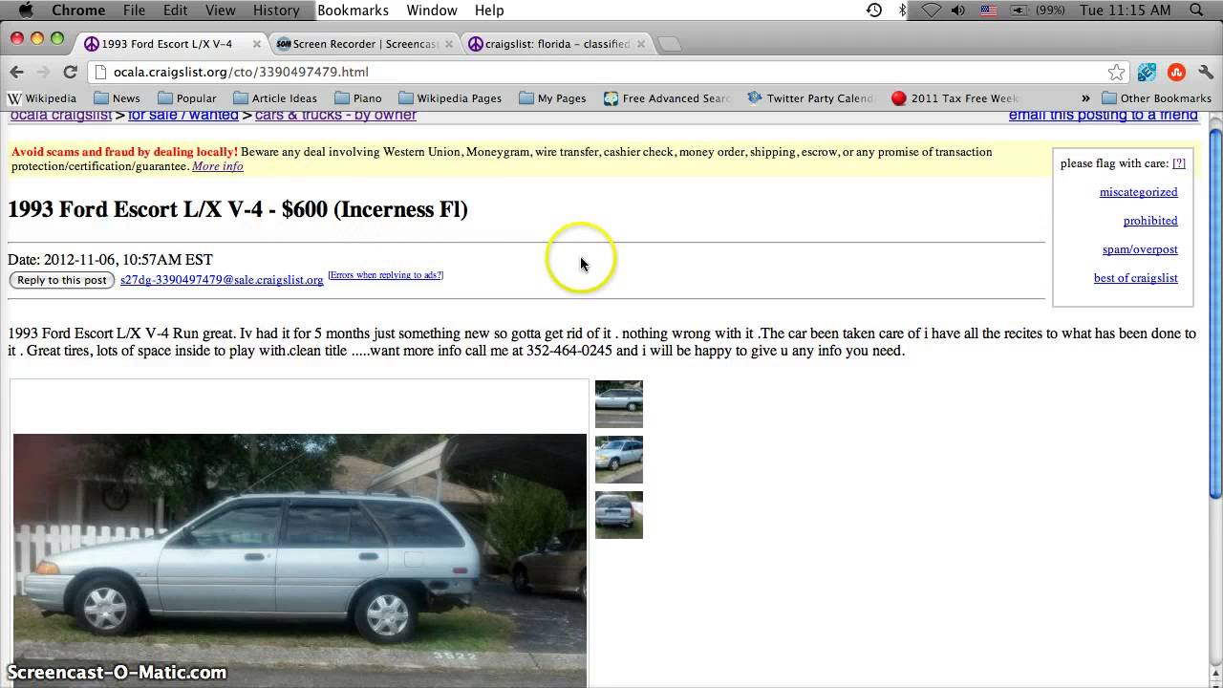
Task: Open the volume control in the menu bar
Action: click(x=959, y=10)
